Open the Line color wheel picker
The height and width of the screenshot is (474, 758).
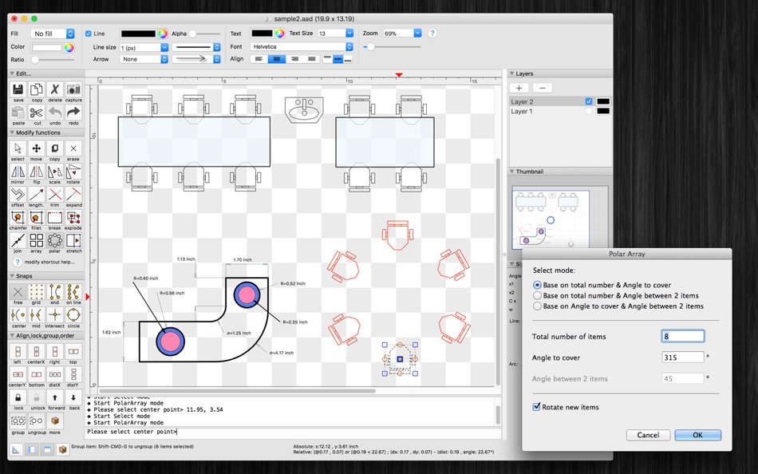(x=163, y=34)
